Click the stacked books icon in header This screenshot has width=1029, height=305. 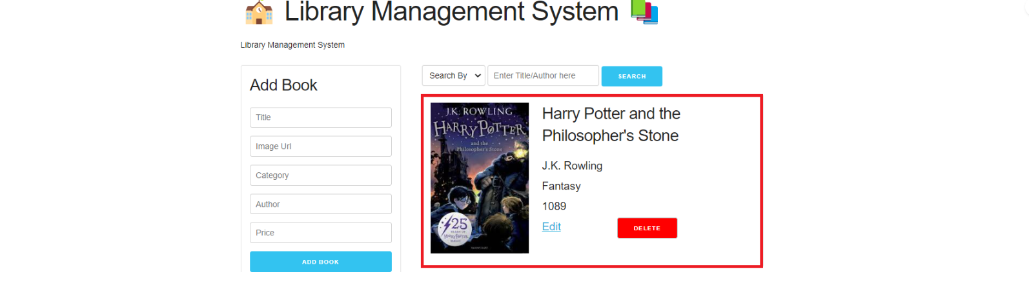click(x=644, y=12)
